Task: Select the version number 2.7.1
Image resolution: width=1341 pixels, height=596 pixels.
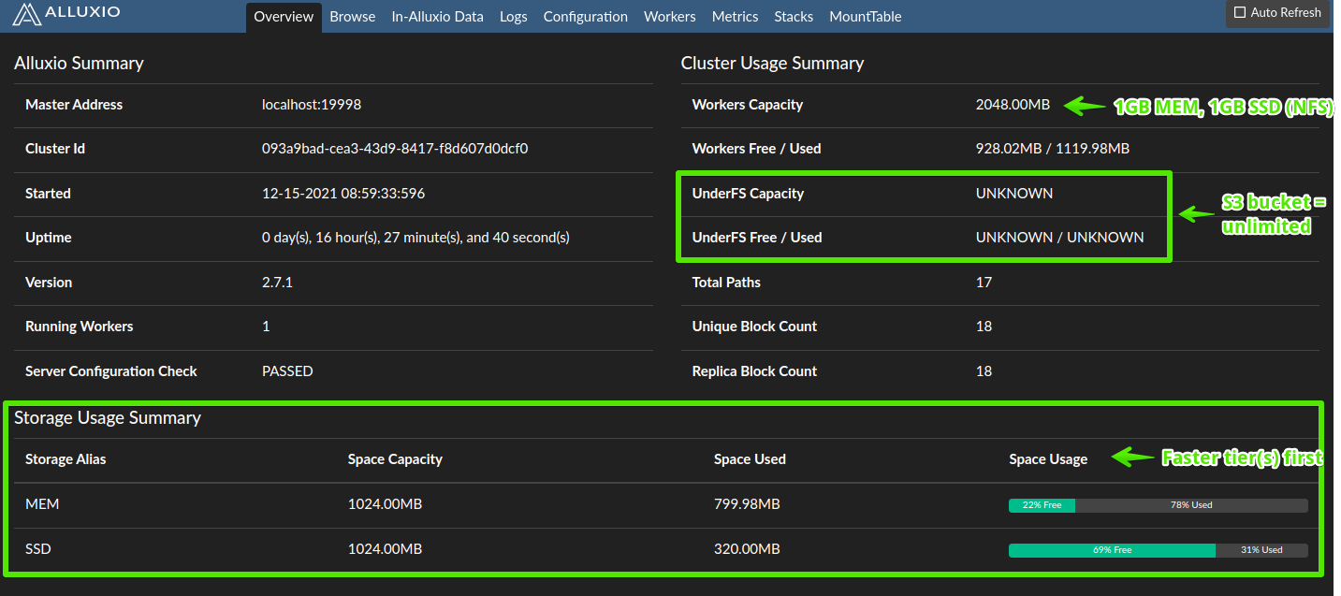Action: point(277,283)
